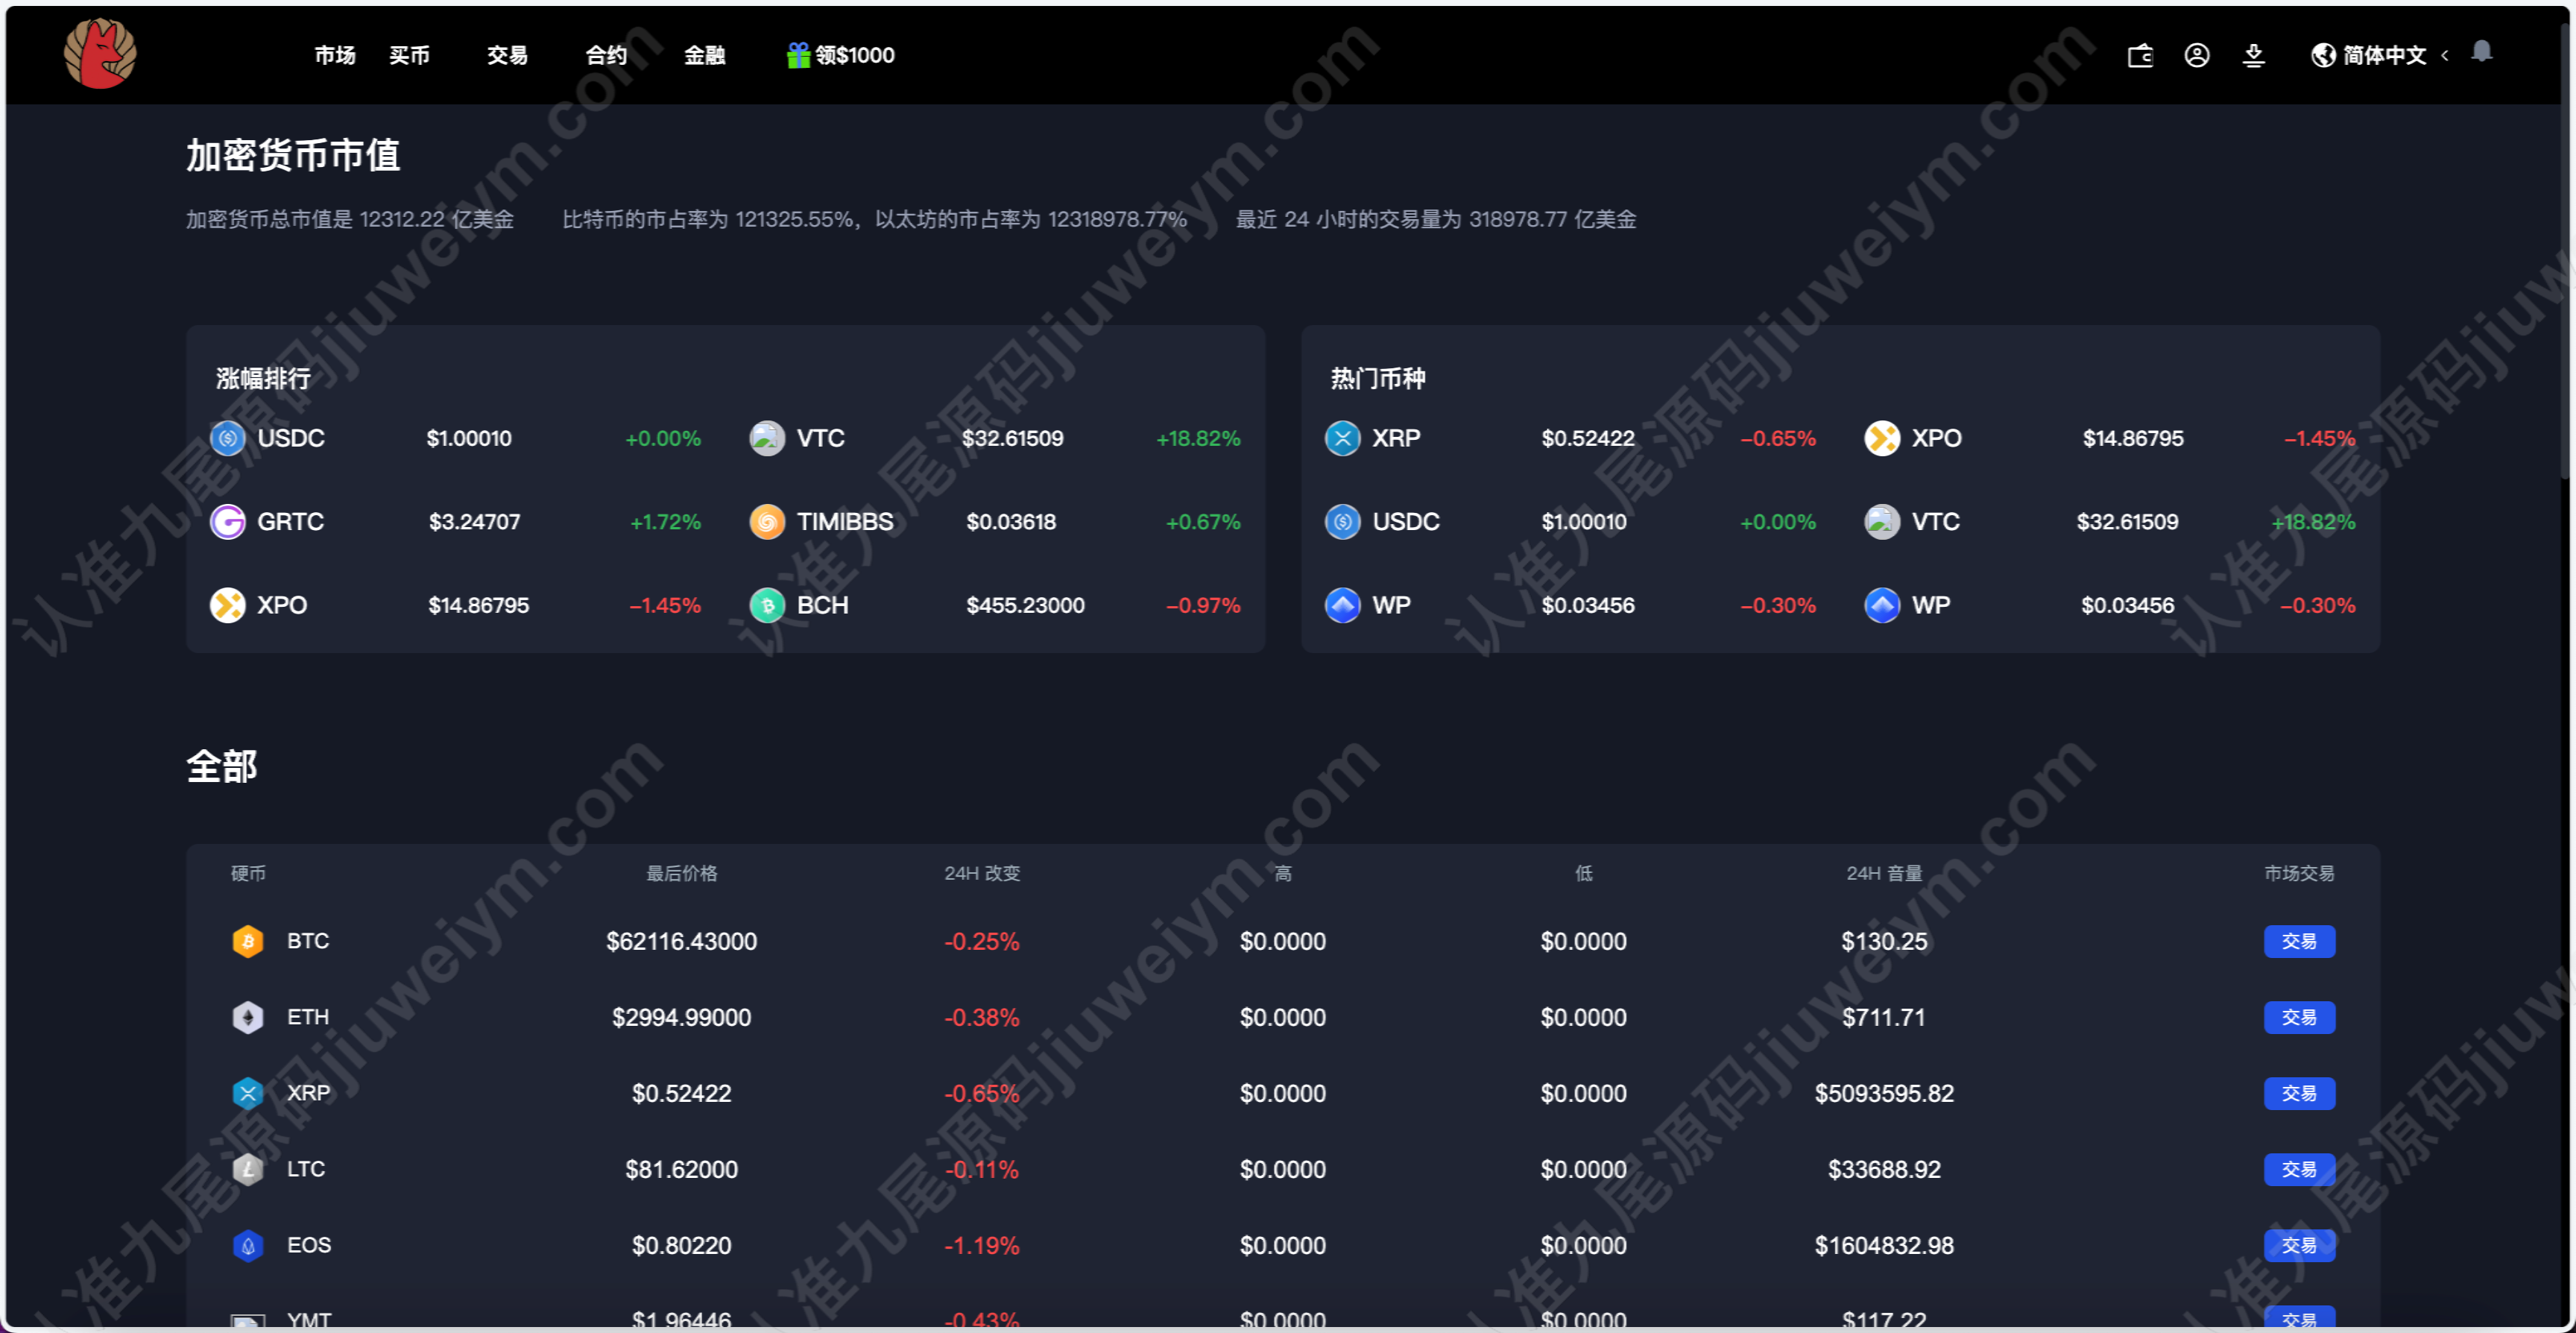Screen dimensions: 2576x1333
Task: Open the 市场 menu item
Action: (335, 55)
